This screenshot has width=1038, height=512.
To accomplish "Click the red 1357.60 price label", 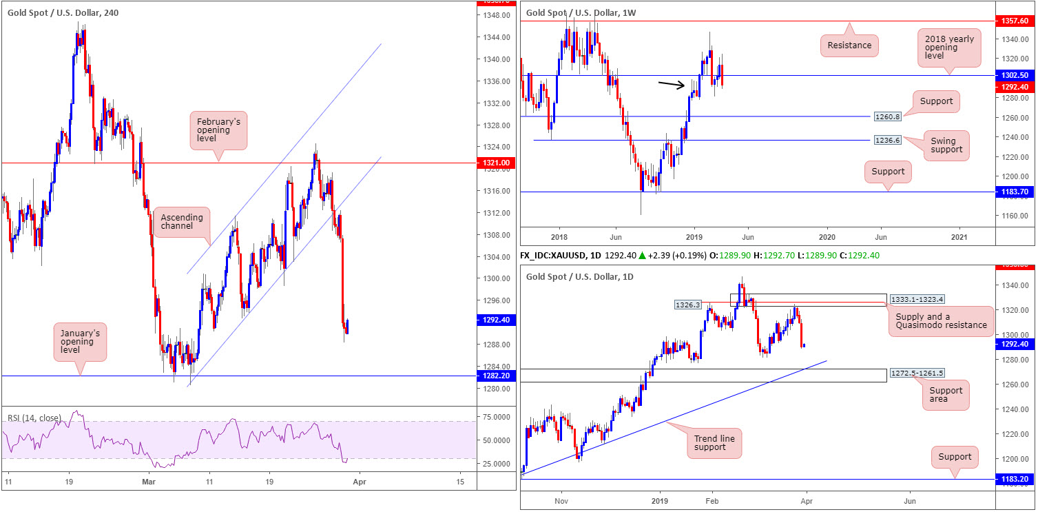I will [1015, 21].
